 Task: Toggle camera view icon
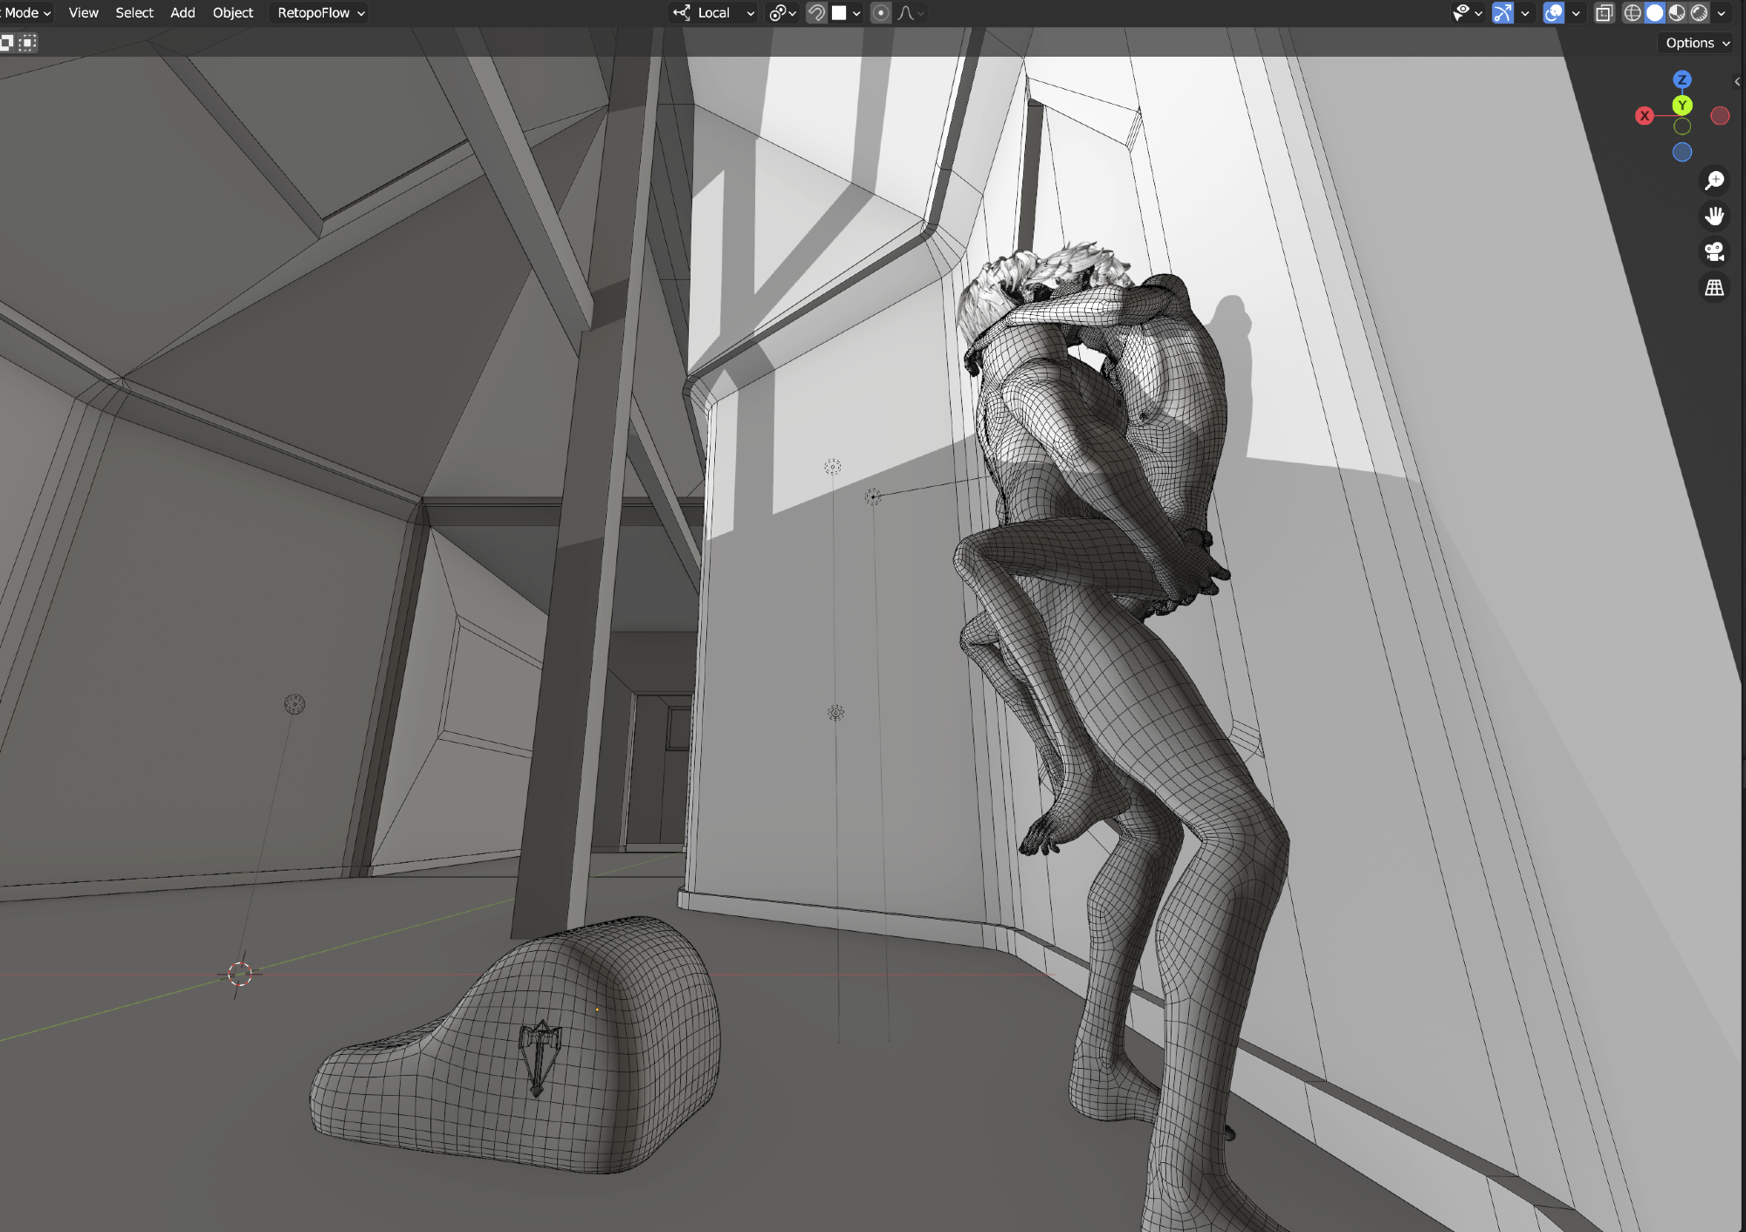(1715, 251)
